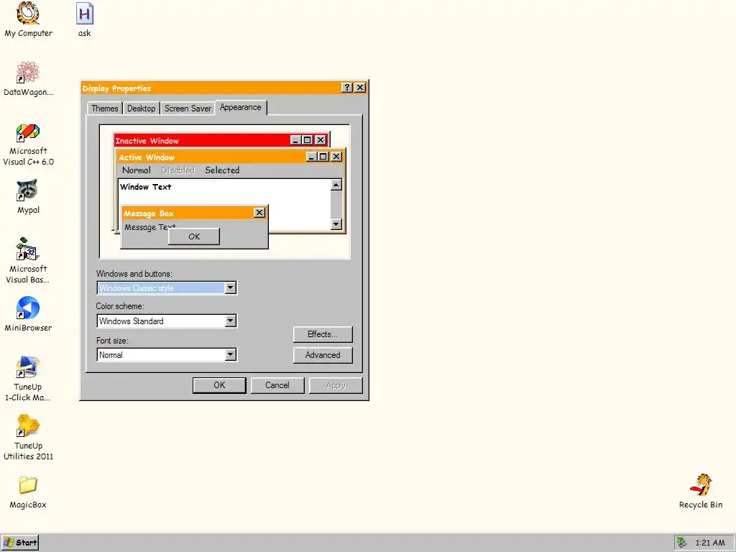Click the Disabled menu item in the preview
Screen dimensions: 736x552
pos(178,170)
